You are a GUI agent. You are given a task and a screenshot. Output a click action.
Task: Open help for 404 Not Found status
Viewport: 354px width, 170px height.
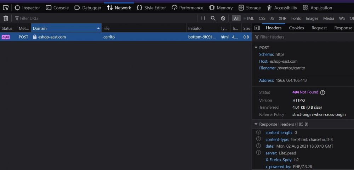point(322,92)
